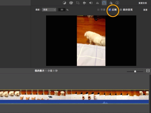Click the 重置 reset button for speed

coord(145,10)
